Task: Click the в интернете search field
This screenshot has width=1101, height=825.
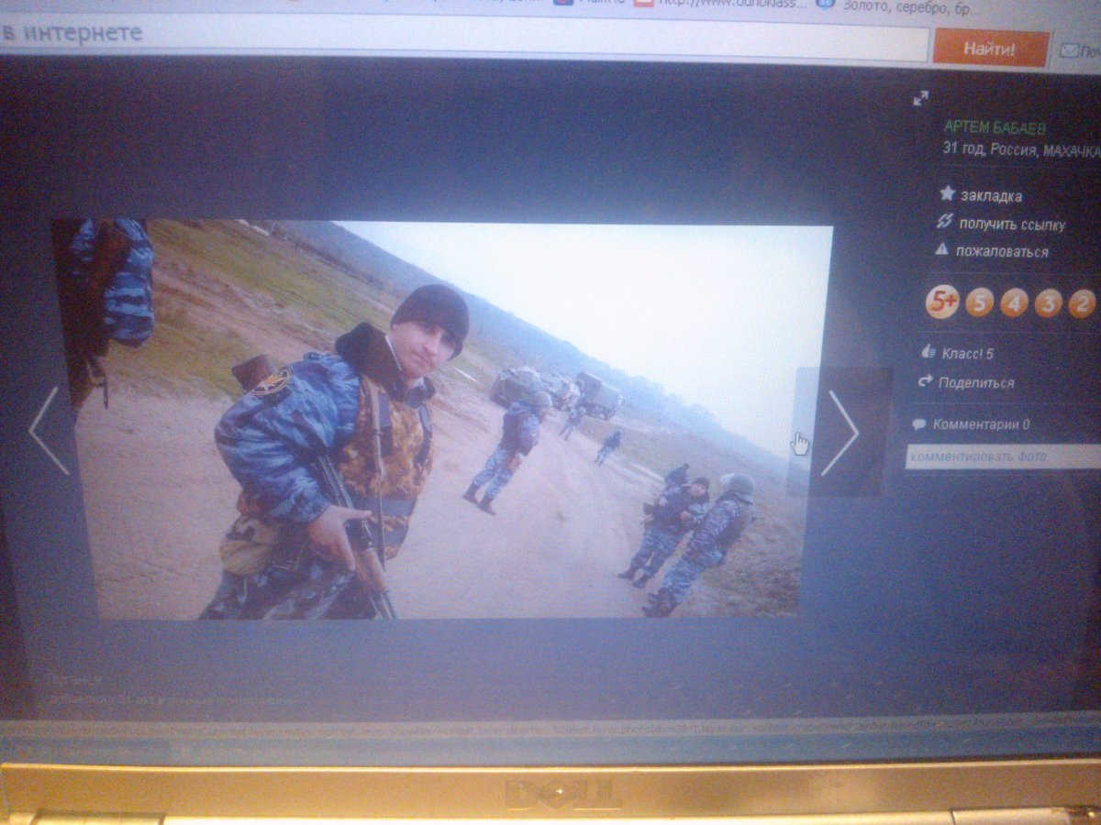Action: pyautogui.click(x=463, y=38)
